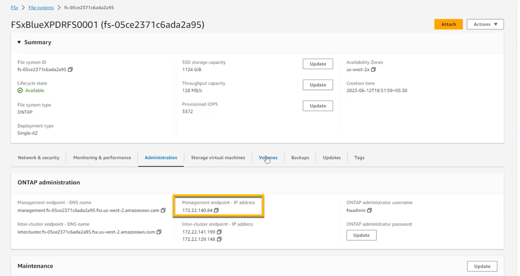Copy the intercluster endpoint DNS name

click(x=159, y=232)
